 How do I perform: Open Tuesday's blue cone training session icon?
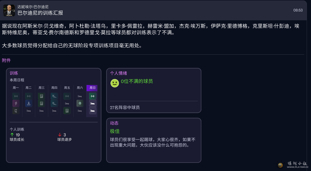[28, 103]
